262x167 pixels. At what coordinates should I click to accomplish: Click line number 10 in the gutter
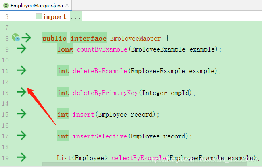[x=5, y=60]
